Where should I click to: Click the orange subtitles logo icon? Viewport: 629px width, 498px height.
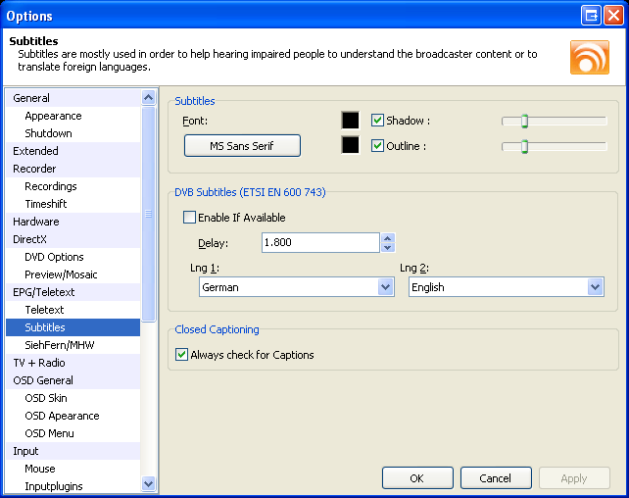[589, 57]
